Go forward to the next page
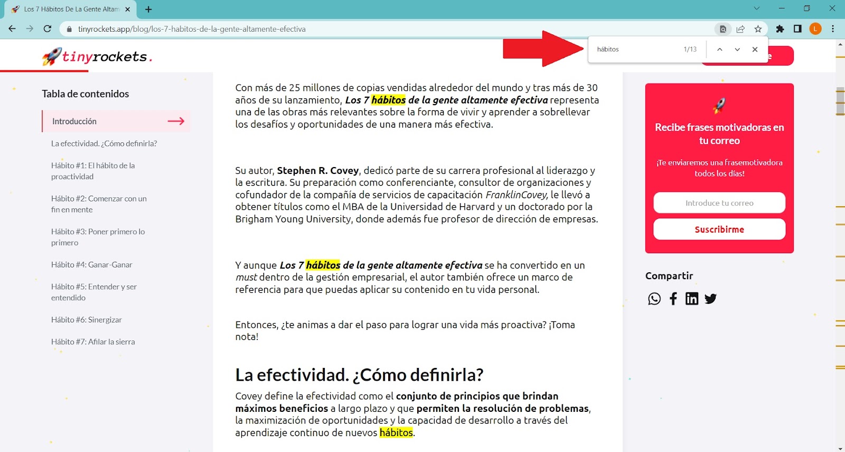Image resolution: width=845 pixels, height=452 pixels. pyautogui.click(x=30, y=29)
